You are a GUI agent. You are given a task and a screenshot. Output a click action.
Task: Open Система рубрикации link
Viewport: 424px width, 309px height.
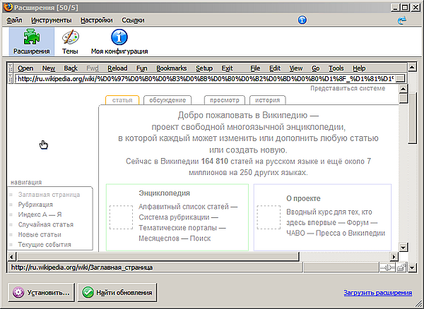coord(174,217)
